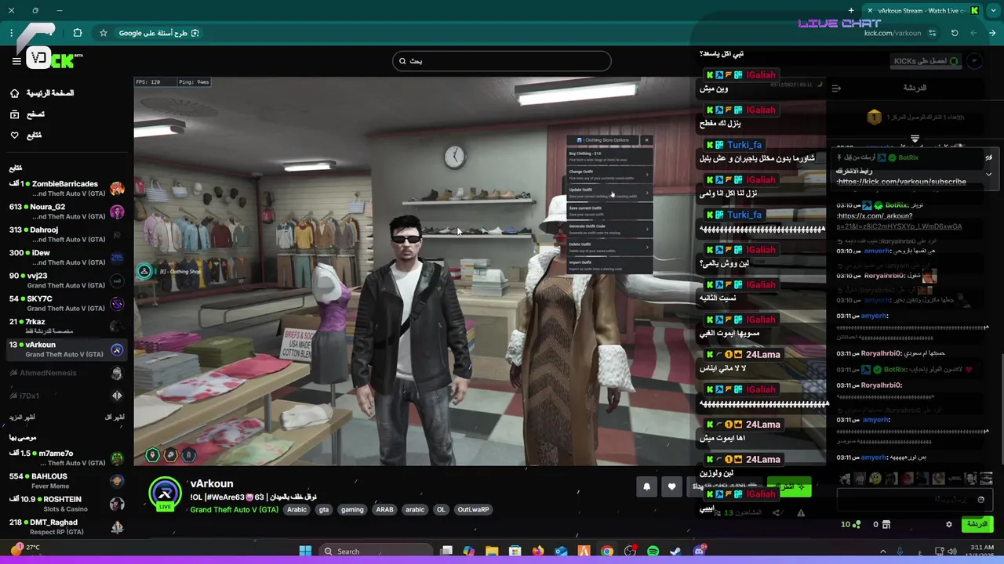
Task: Open Discord from the taskbar
Action: point(699,551)
